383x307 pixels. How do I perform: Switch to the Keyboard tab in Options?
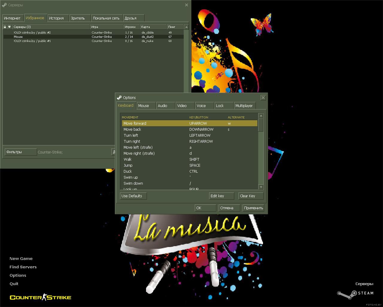pos(126,105)
